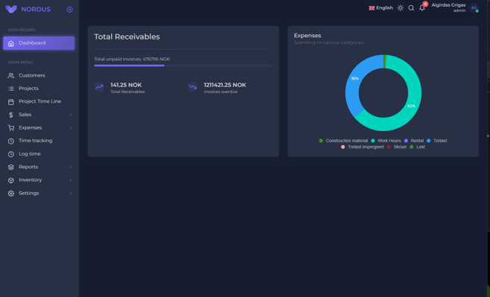Open notifications bell icon
Viewport: 490px width, 297px height.
click(422, 8)
